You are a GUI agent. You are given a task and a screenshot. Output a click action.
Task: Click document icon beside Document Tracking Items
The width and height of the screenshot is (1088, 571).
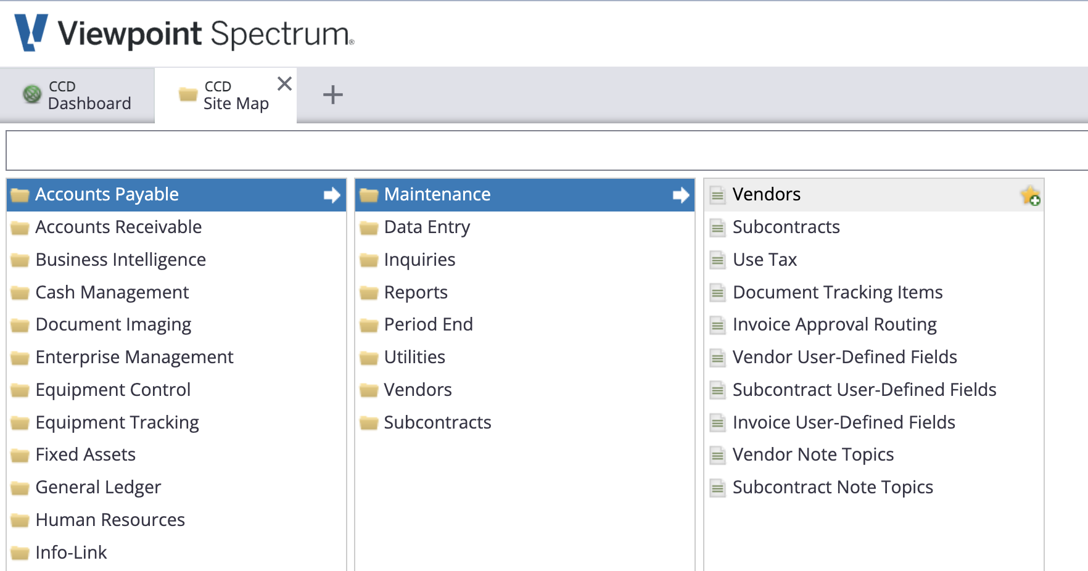click(x=717, y=292)
